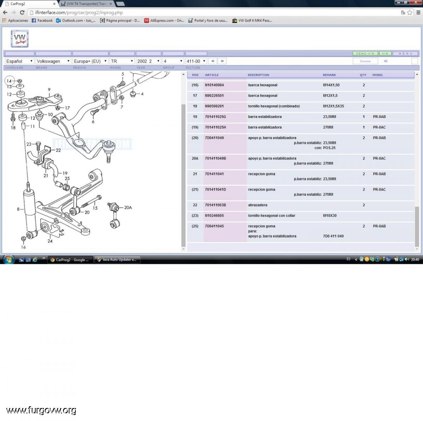Viewport: 423px width, 421px height.
Task: Open the Europa+ (EU) region dropdown
Action: tap(90, 61)
